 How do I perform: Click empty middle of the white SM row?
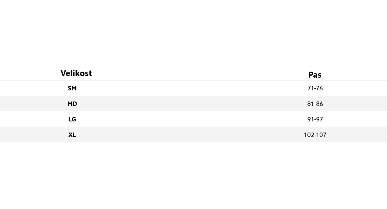pos(193,88)
